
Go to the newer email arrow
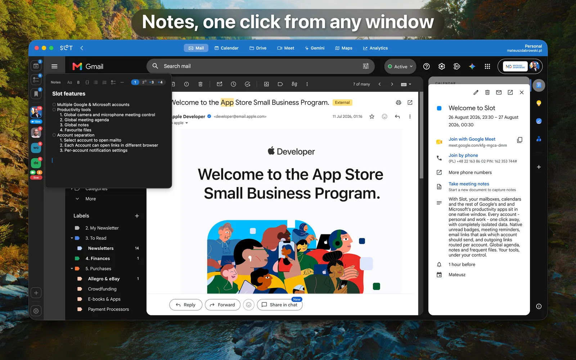[x=379, y=84]
